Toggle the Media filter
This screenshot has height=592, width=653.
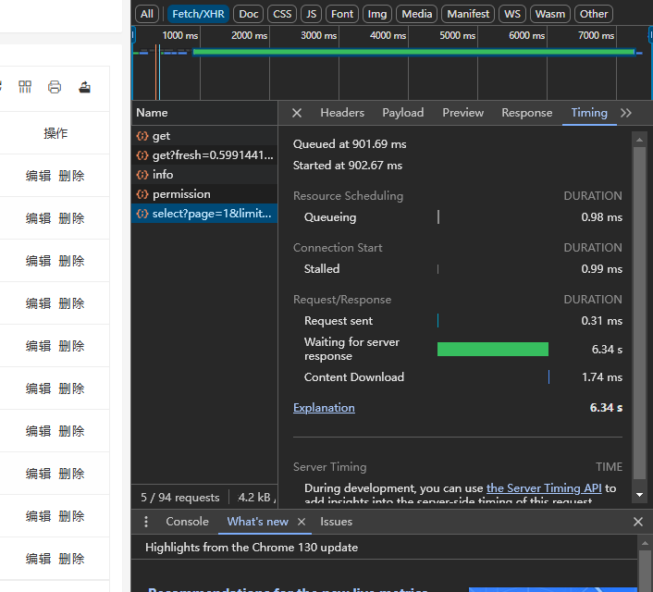[x=416, y=14]
